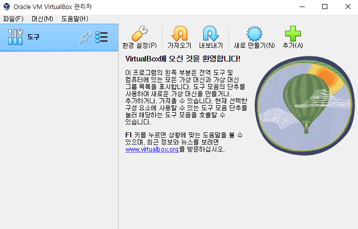Click the VirtualBox balloon welcome image
Image resolution: width=358 pixels, height=229 pixels.
(305, 106)
